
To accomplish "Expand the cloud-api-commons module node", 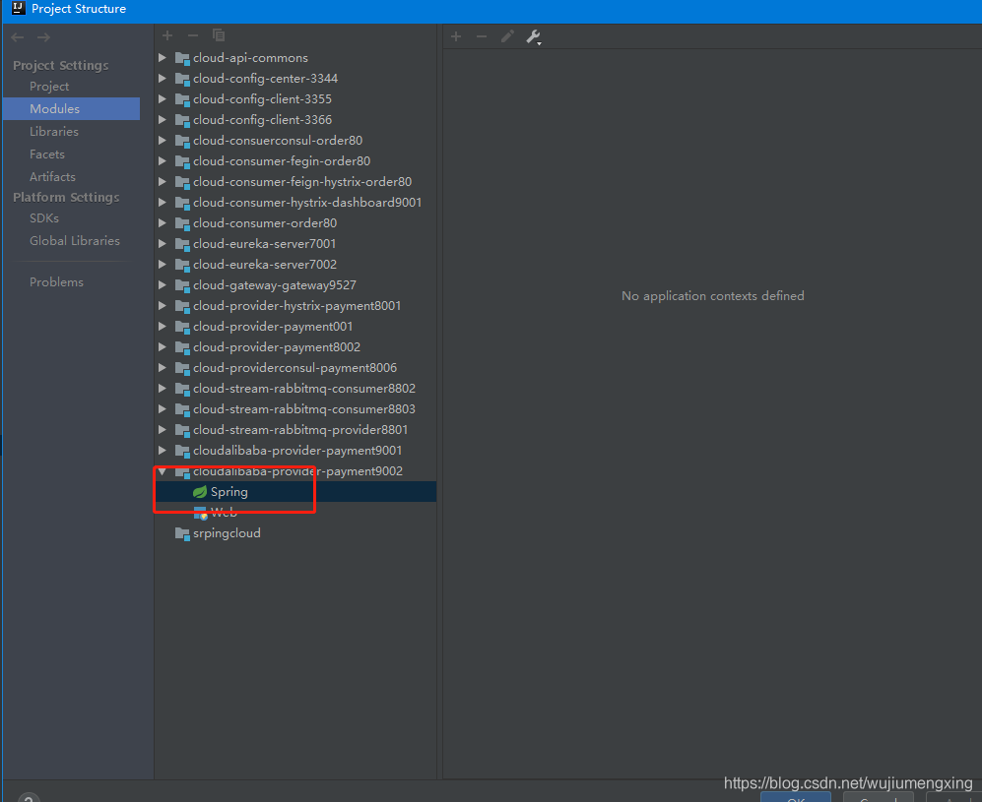I will coord(162,57).
